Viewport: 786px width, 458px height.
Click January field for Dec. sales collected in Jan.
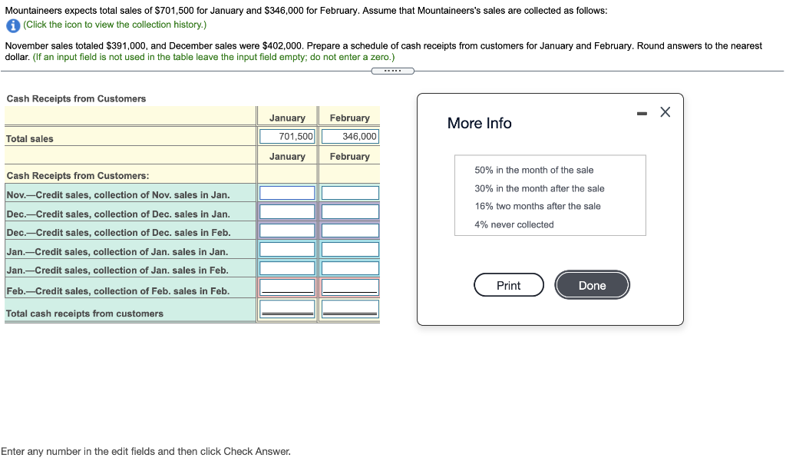[x=287, y=211]
